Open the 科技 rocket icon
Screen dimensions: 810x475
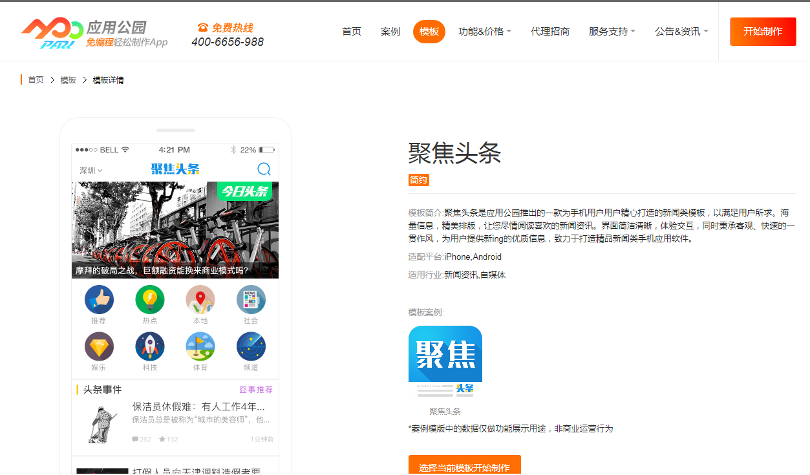pos(149,346)
